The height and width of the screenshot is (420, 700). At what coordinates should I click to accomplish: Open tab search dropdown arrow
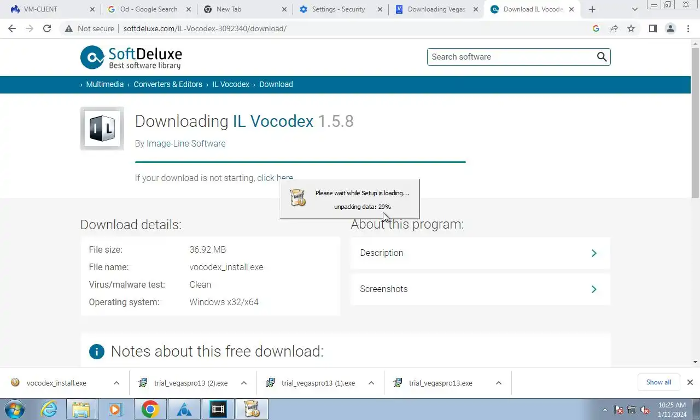[635, 9]
